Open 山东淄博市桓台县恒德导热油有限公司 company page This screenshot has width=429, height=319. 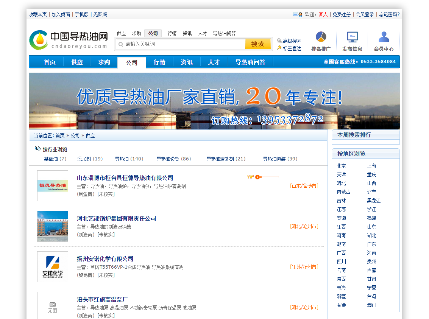125,178
